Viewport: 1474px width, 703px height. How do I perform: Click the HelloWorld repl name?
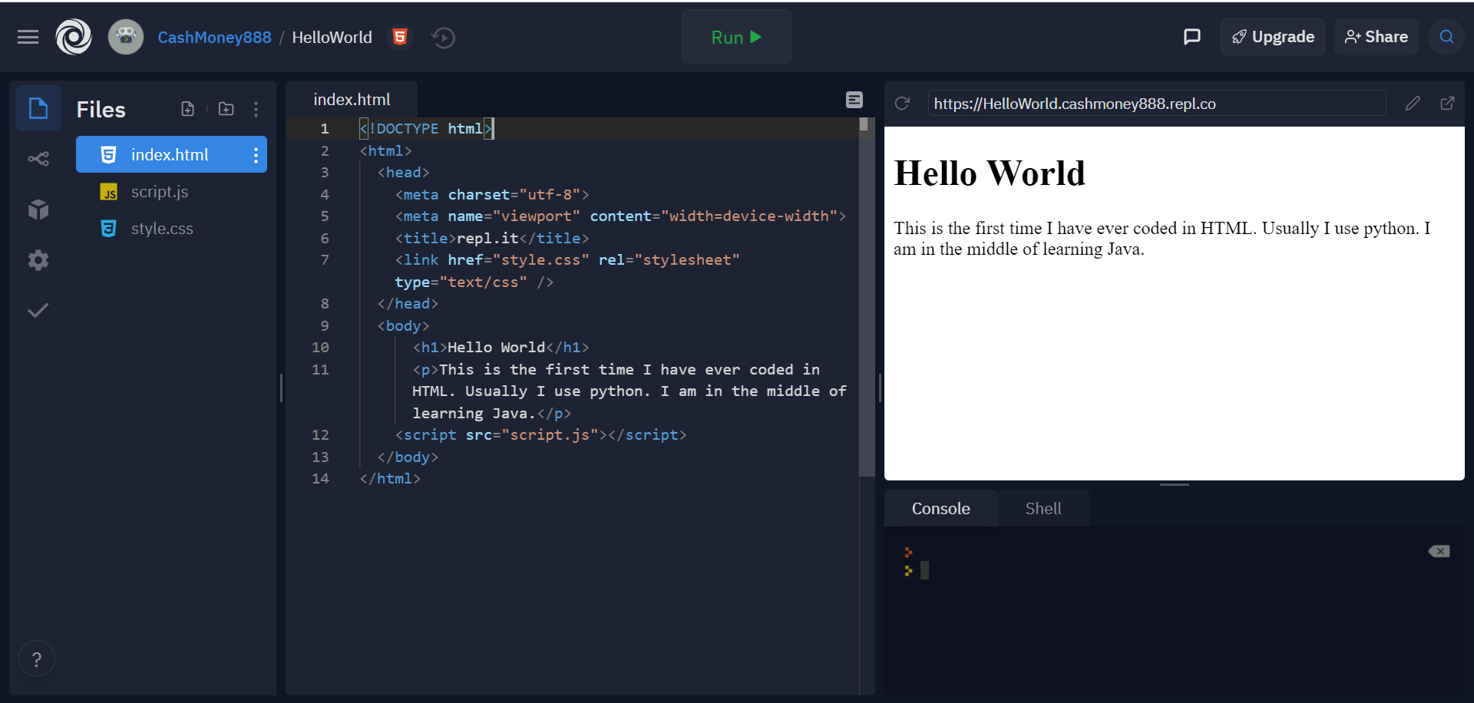point(332,38)
